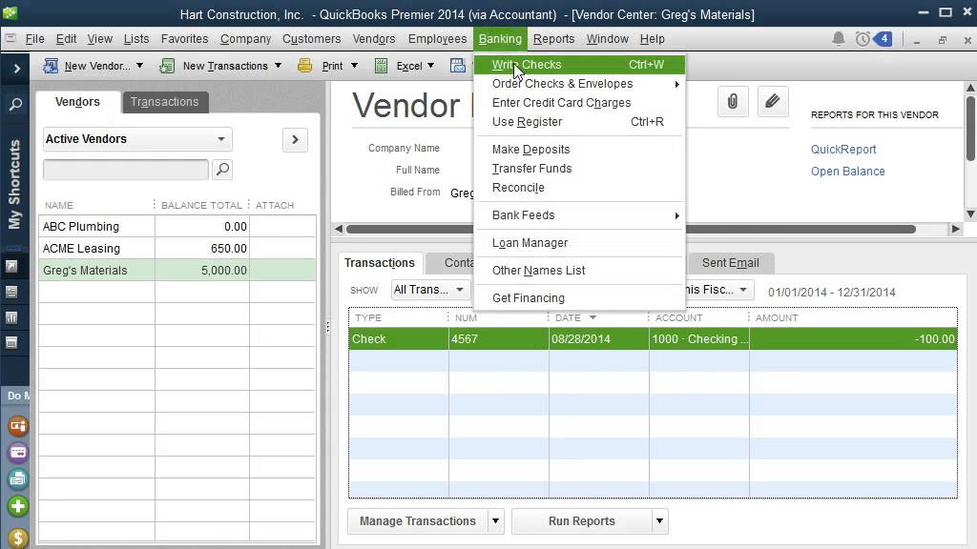Select ABC Plumbing vendor row
Image resolution: width=977 pixels, height=549 pixels.
pyautogui.click(x=177, y=227)
